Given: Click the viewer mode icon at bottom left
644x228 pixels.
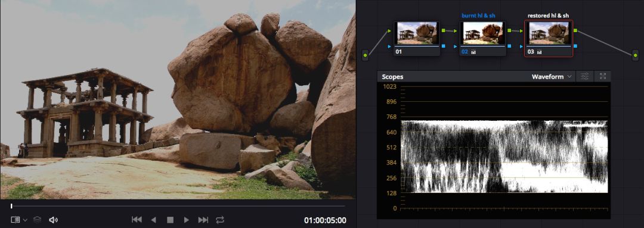Looking at the screenshot, I should pyautogui.click(x=15, y=220).
